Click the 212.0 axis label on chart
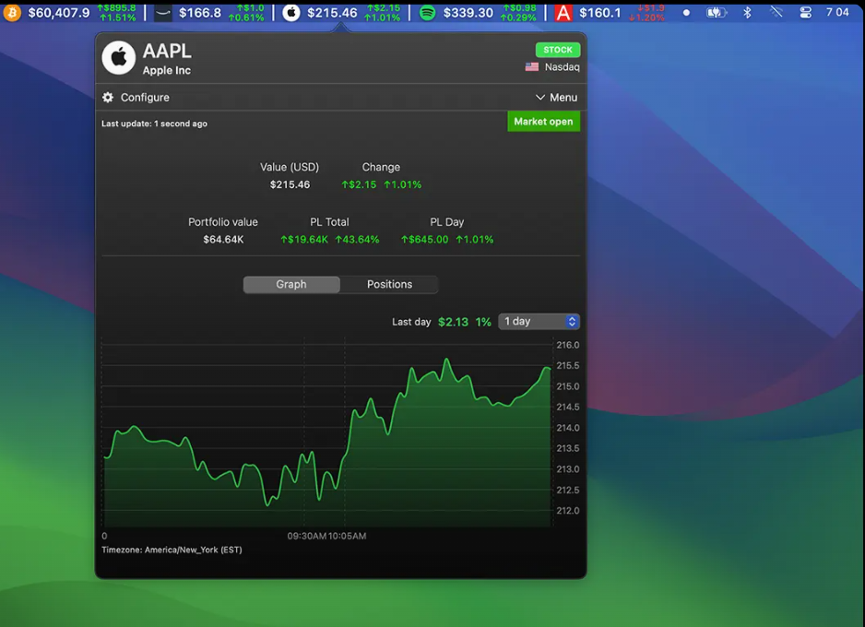The width and height of the screenshot is (865, 627). click(x=568, y=511)
